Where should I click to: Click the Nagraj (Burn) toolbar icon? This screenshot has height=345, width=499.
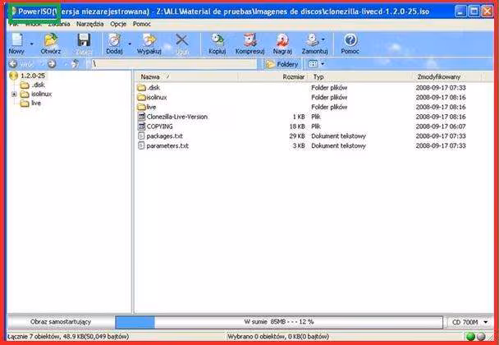(x=282, y=40)
